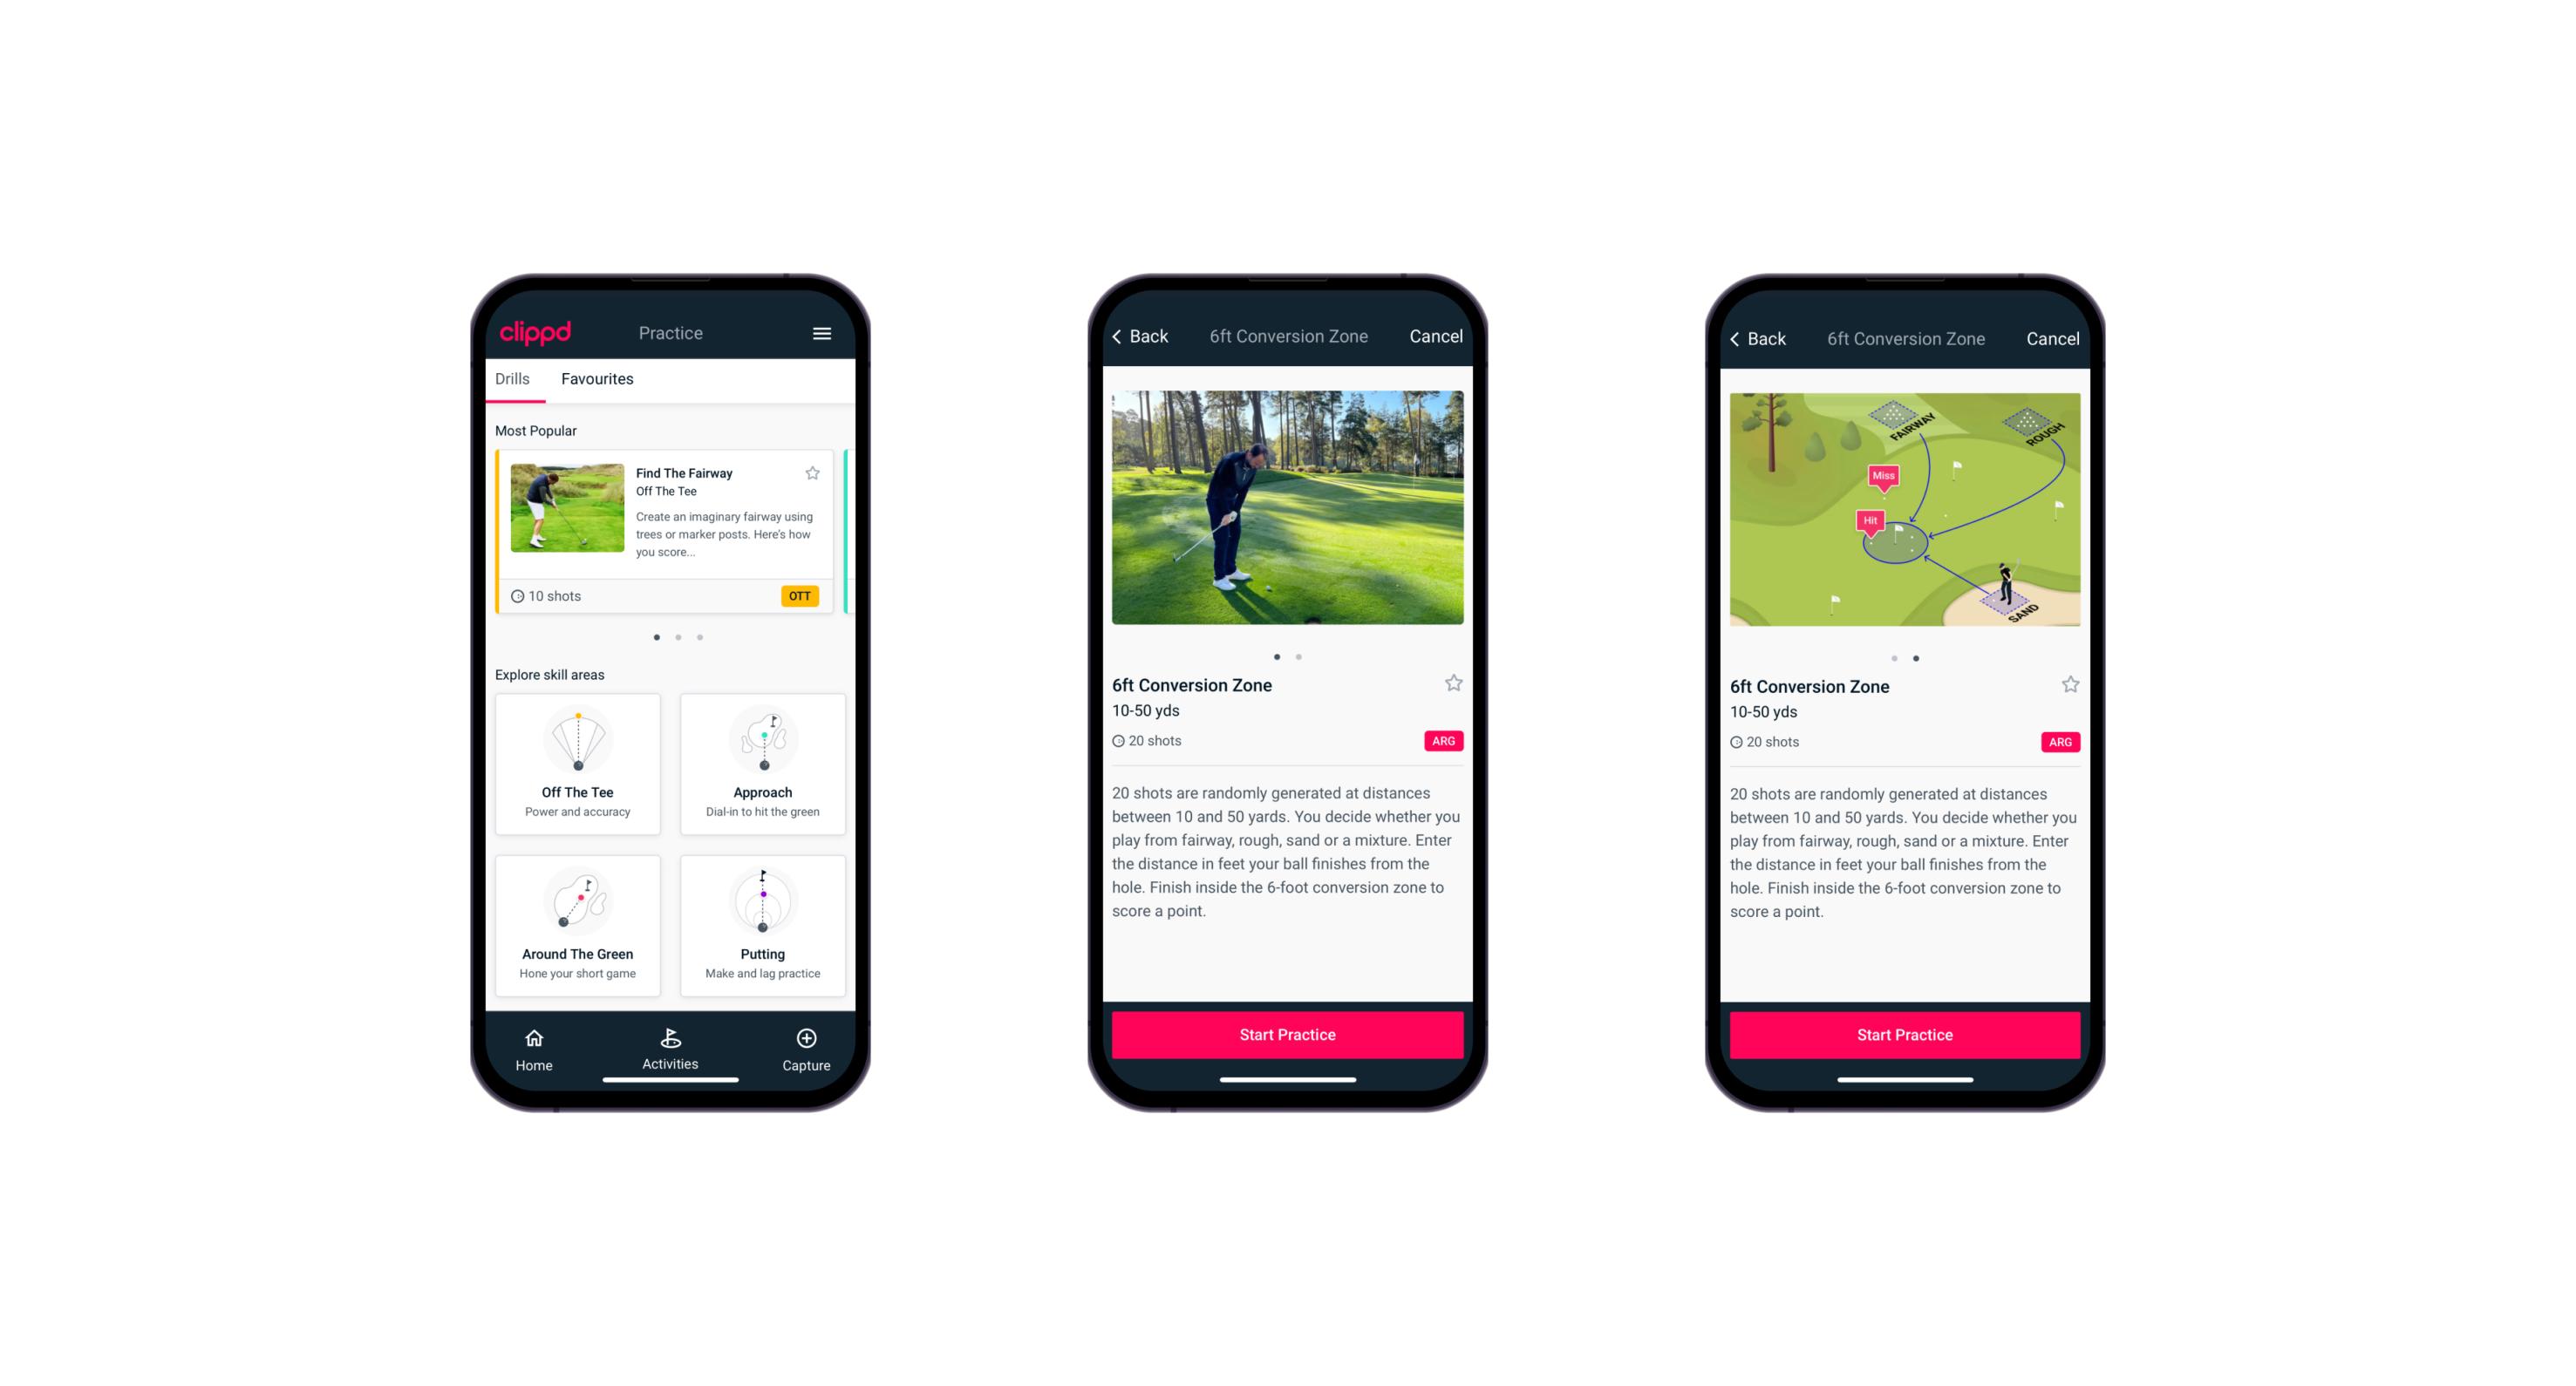This screenshot has width=2576, height=1386.
Task: Tap Start Practice button on 6ft Conversion Zone
Action: pos(1285,1033)
